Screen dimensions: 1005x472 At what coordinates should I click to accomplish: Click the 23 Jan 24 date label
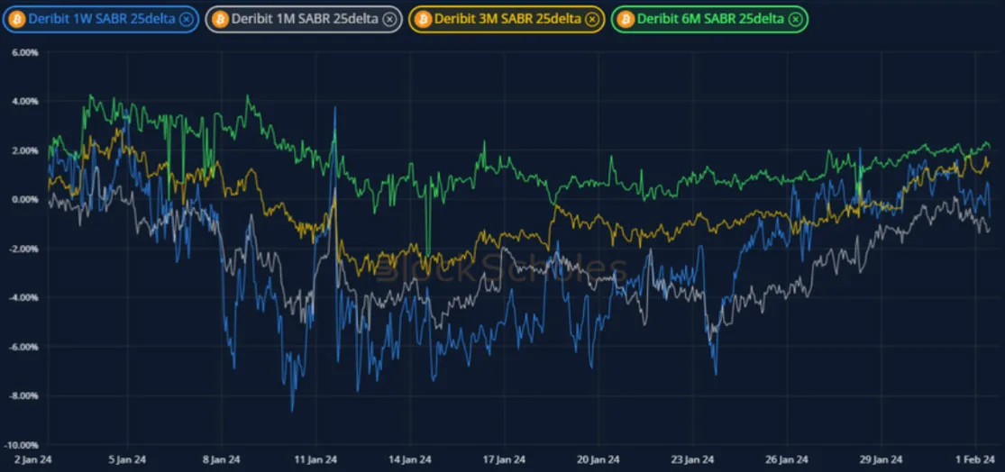tap(692, 459)
